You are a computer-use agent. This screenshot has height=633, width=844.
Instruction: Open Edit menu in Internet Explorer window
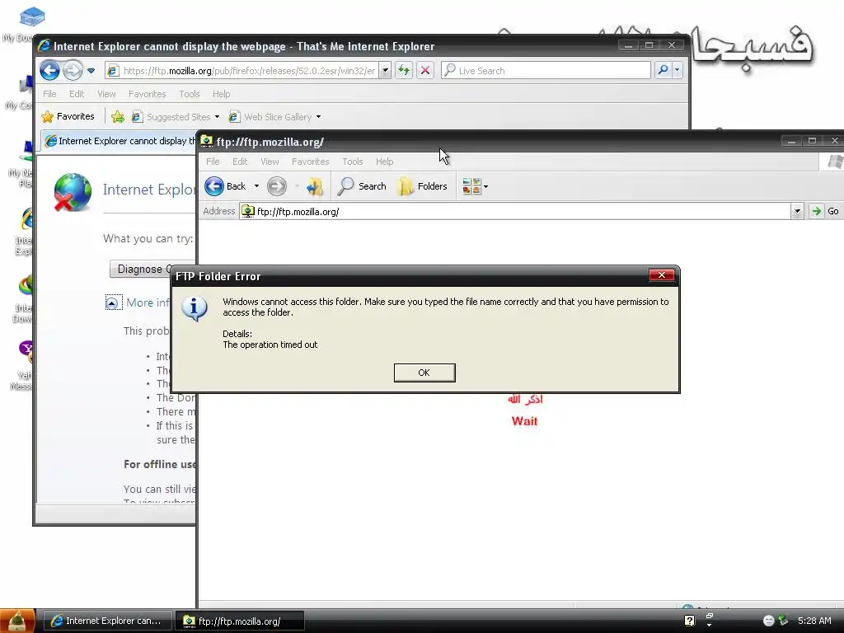pos(77,94)
